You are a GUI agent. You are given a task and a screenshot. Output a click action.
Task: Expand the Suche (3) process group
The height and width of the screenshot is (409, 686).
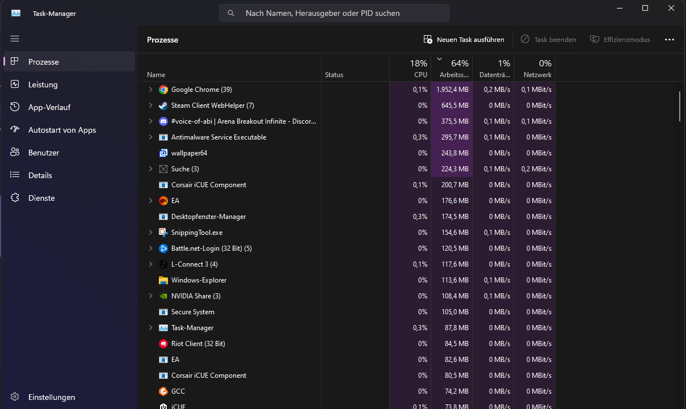(150, 169)
